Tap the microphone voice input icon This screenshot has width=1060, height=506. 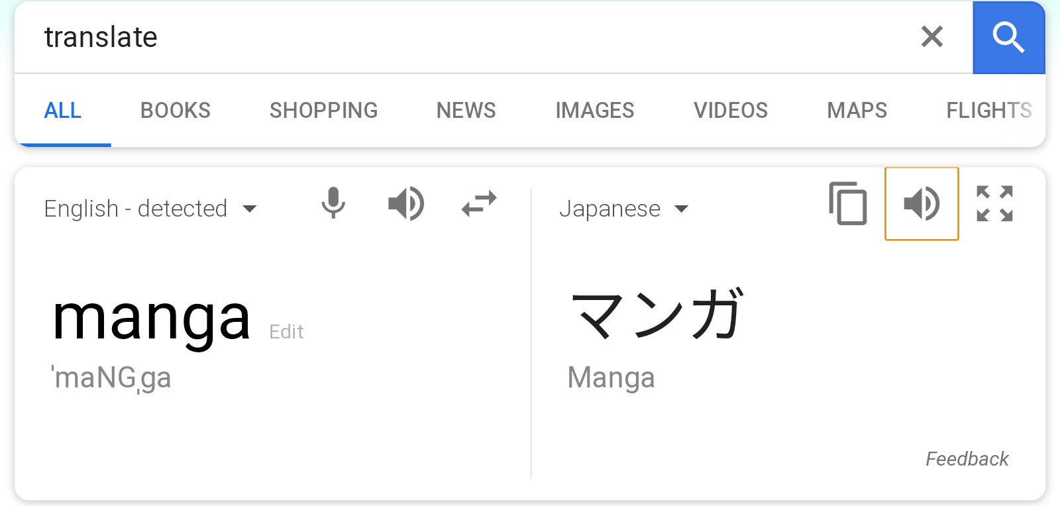point(333,203)
